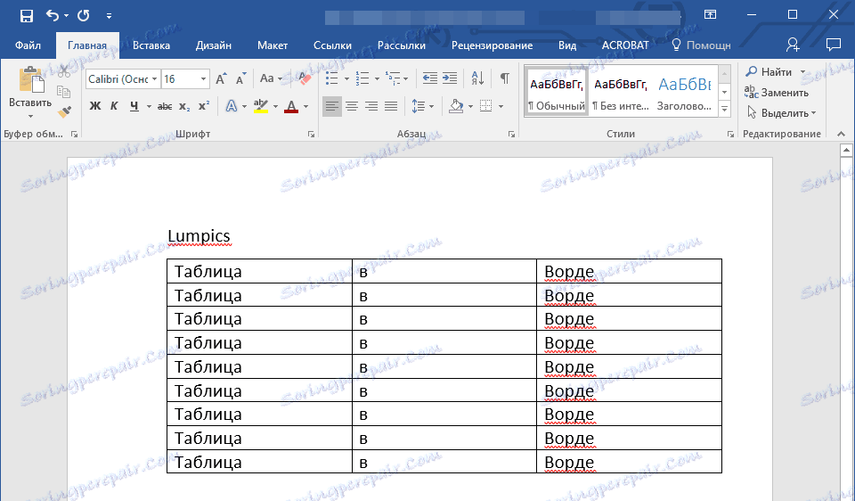The height and width of the screenshot is (501, 855).
Task: Apply subscript formatting
Action: pos(184,106)
